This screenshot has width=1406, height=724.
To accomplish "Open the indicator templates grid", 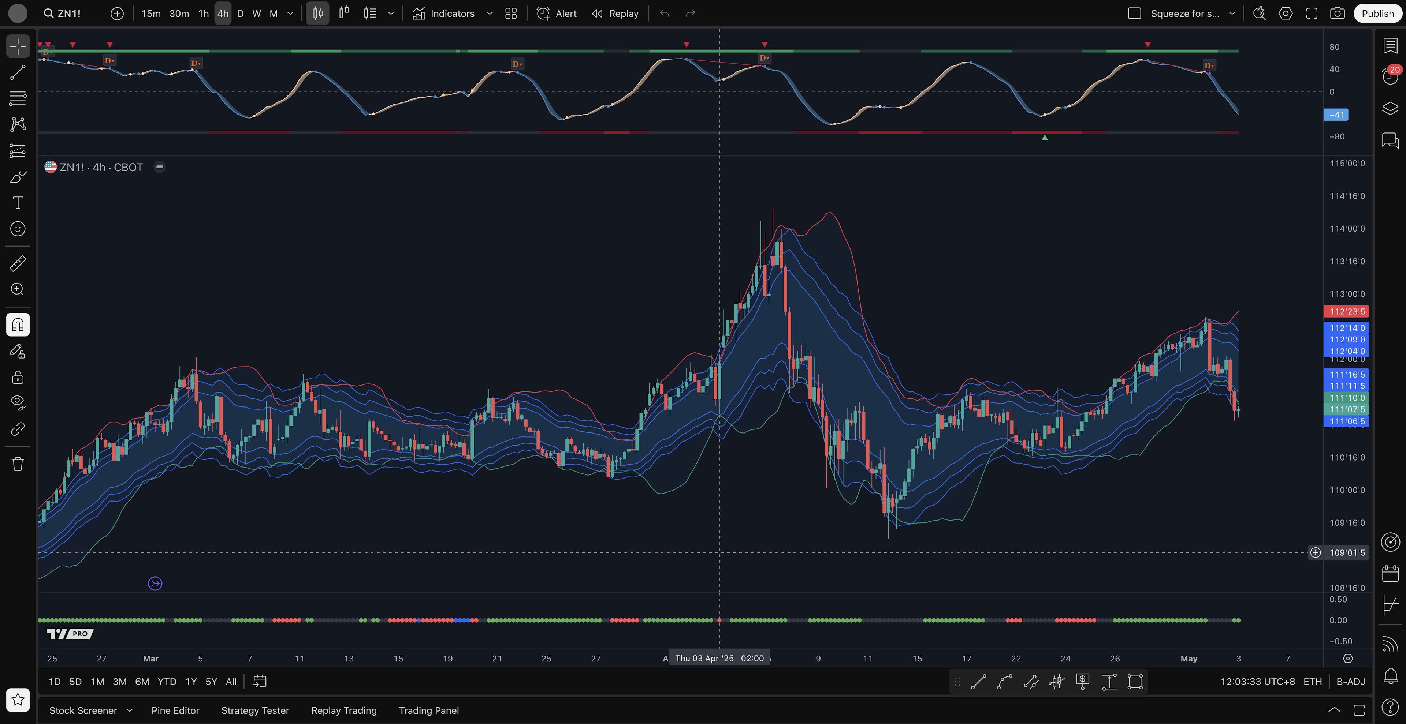I will 511,14.
